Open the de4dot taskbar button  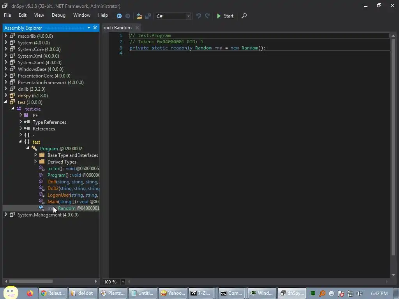point(83,293)
